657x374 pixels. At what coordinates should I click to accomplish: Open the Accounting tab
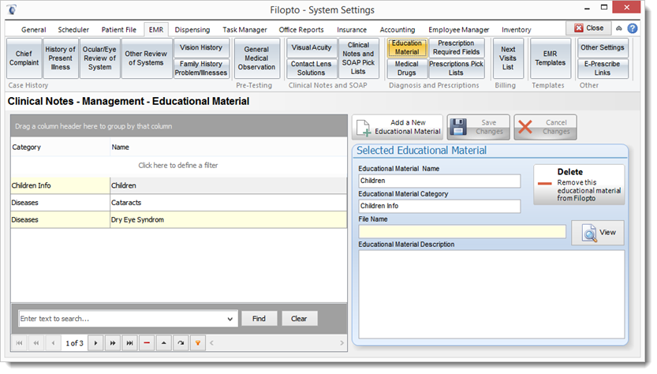click(398, 30)
